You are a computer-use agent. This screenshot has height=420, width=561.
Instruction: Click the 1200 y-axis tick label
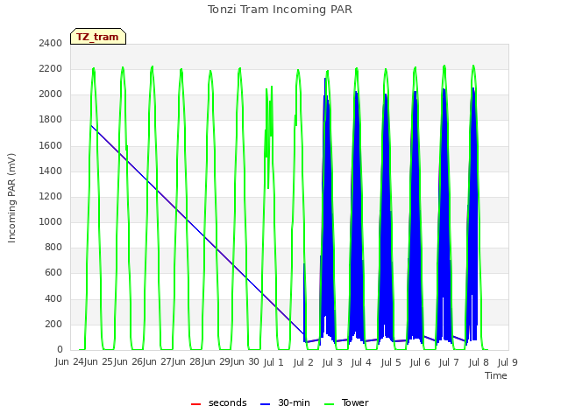[x=51, y=196]
